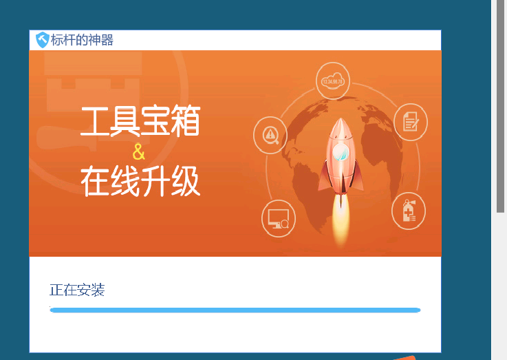Open the document with pencil icon
Viewport: 507px width, 360px height.
(411, 122)
